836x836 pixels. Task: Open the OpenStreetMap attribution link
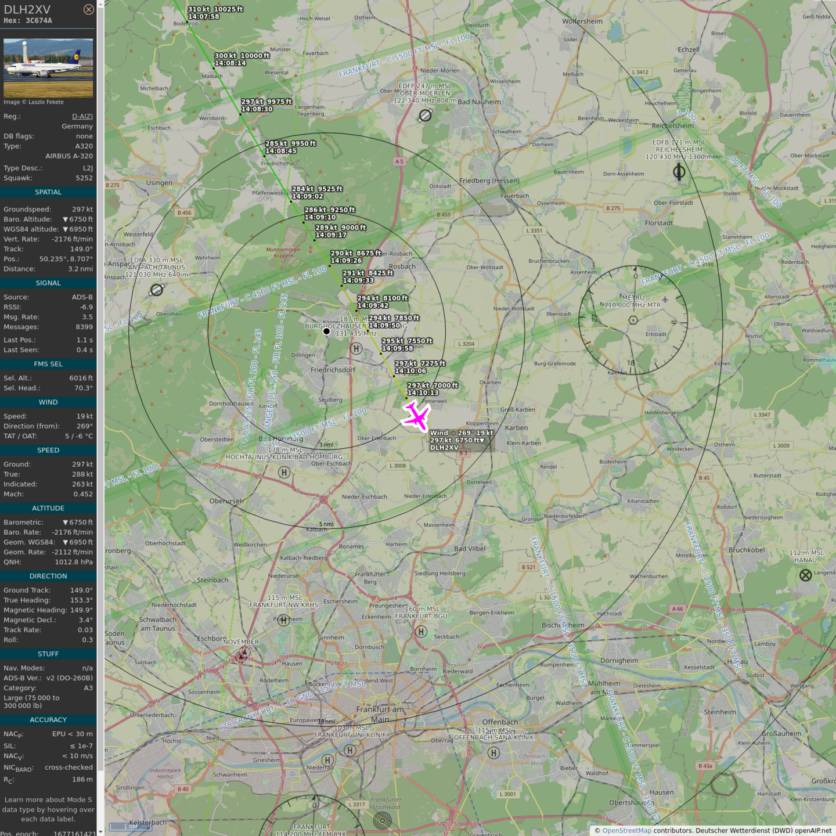coord(626,831)
